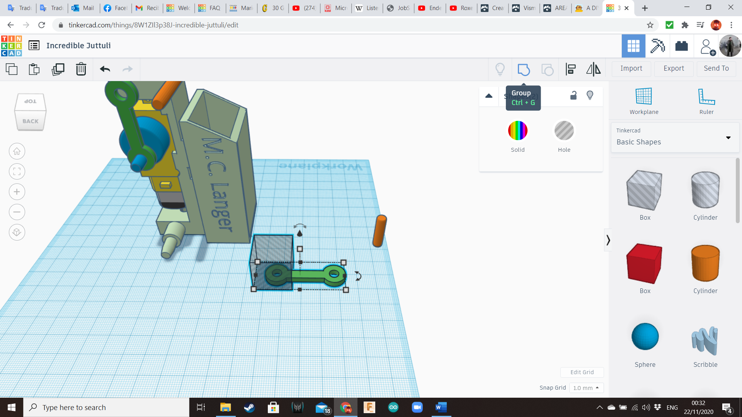Image resolution: width=742 pixels, height=417 pixels.
Task: Pick the red Box shape thumbnail
Action: pyautogui.click(x=645, y=264)
